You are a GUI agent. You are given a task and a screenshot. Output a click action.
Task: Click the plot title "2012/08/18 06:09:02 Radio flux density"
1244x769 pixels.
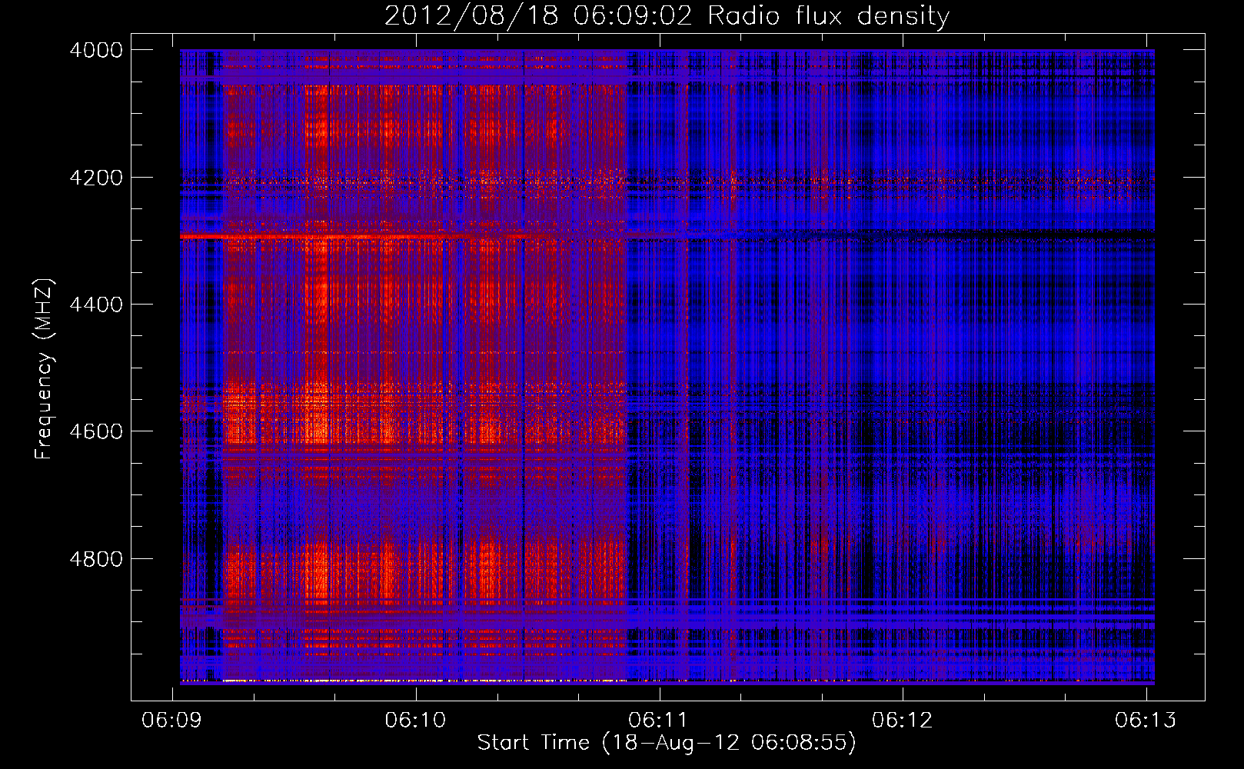click(x=667, y=16)
